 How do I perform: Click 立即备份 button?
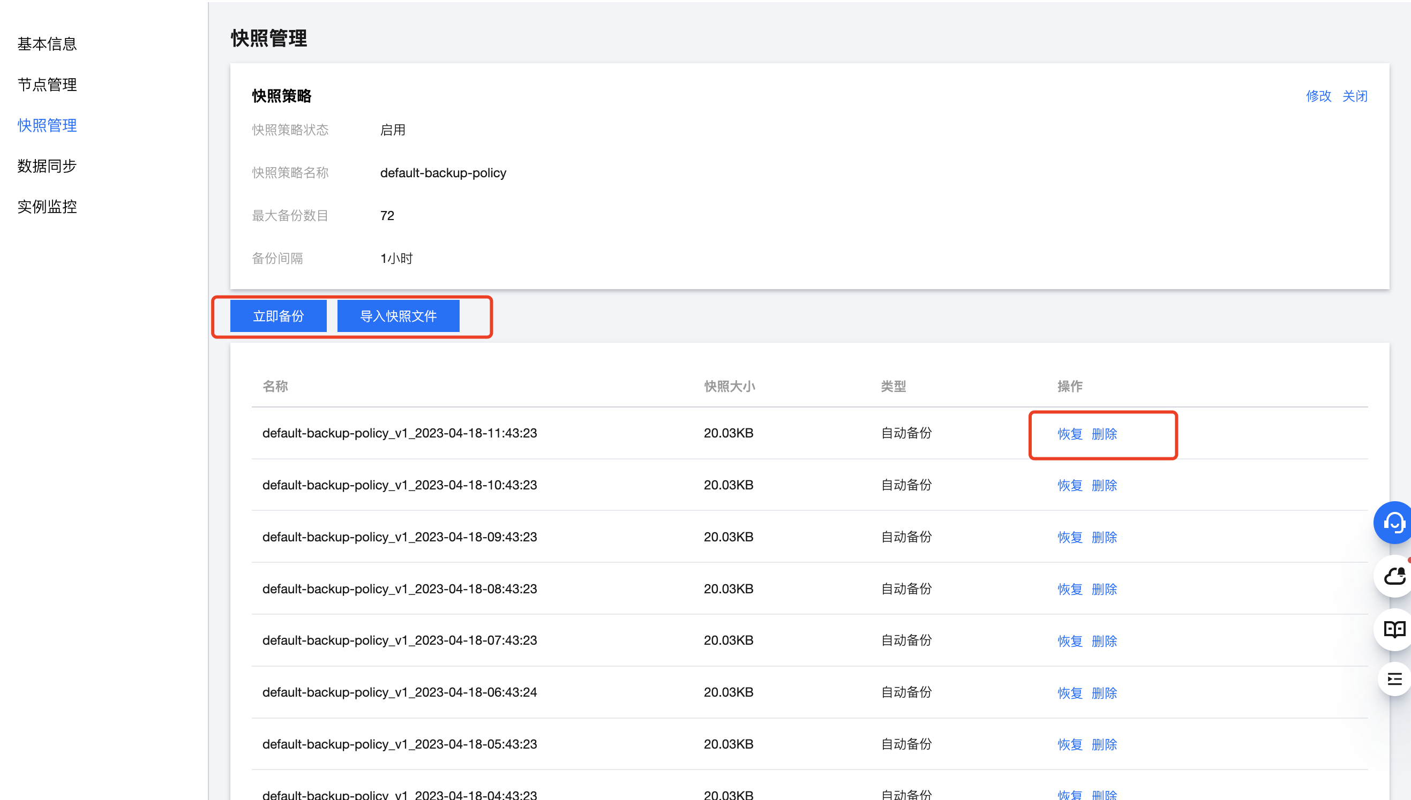pyautogui.click(x=278, y=316)
